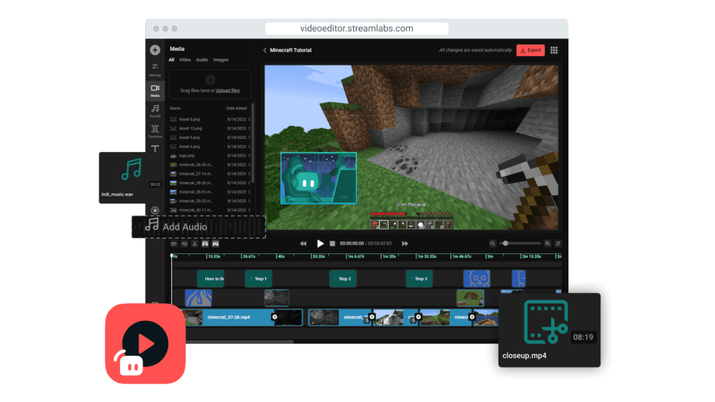Stop the playback
This screenshot has height=402, width=715.
[332, 244]
